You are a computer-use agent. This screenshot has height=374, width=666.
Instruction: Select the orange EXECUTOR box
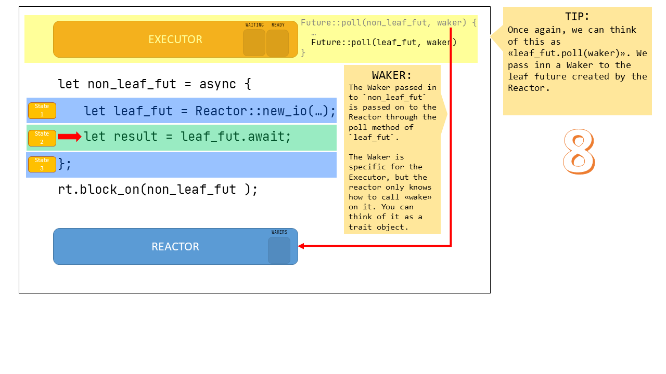point(146,39)
